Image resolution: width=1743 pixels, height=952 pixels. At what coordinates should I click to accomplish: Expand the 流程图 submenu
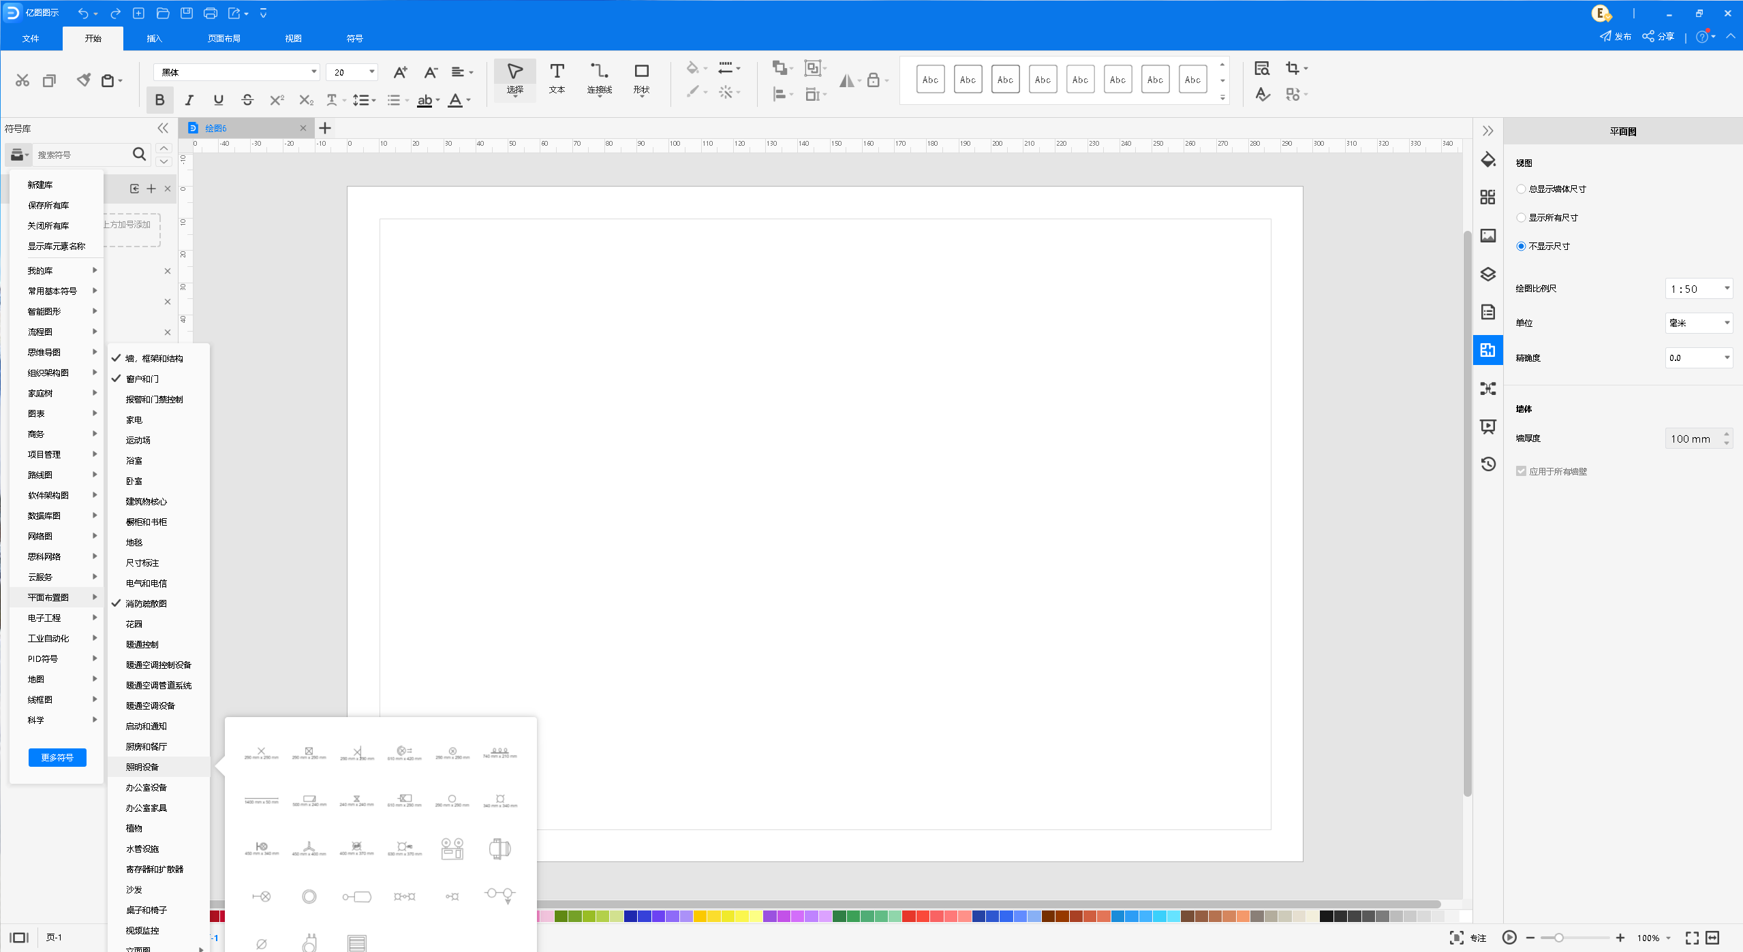pyautogui.click(x=57, y=332)
